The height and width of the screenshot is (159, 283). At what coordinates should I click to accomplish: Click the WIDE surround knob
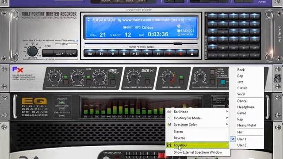[x=55, y=77]
